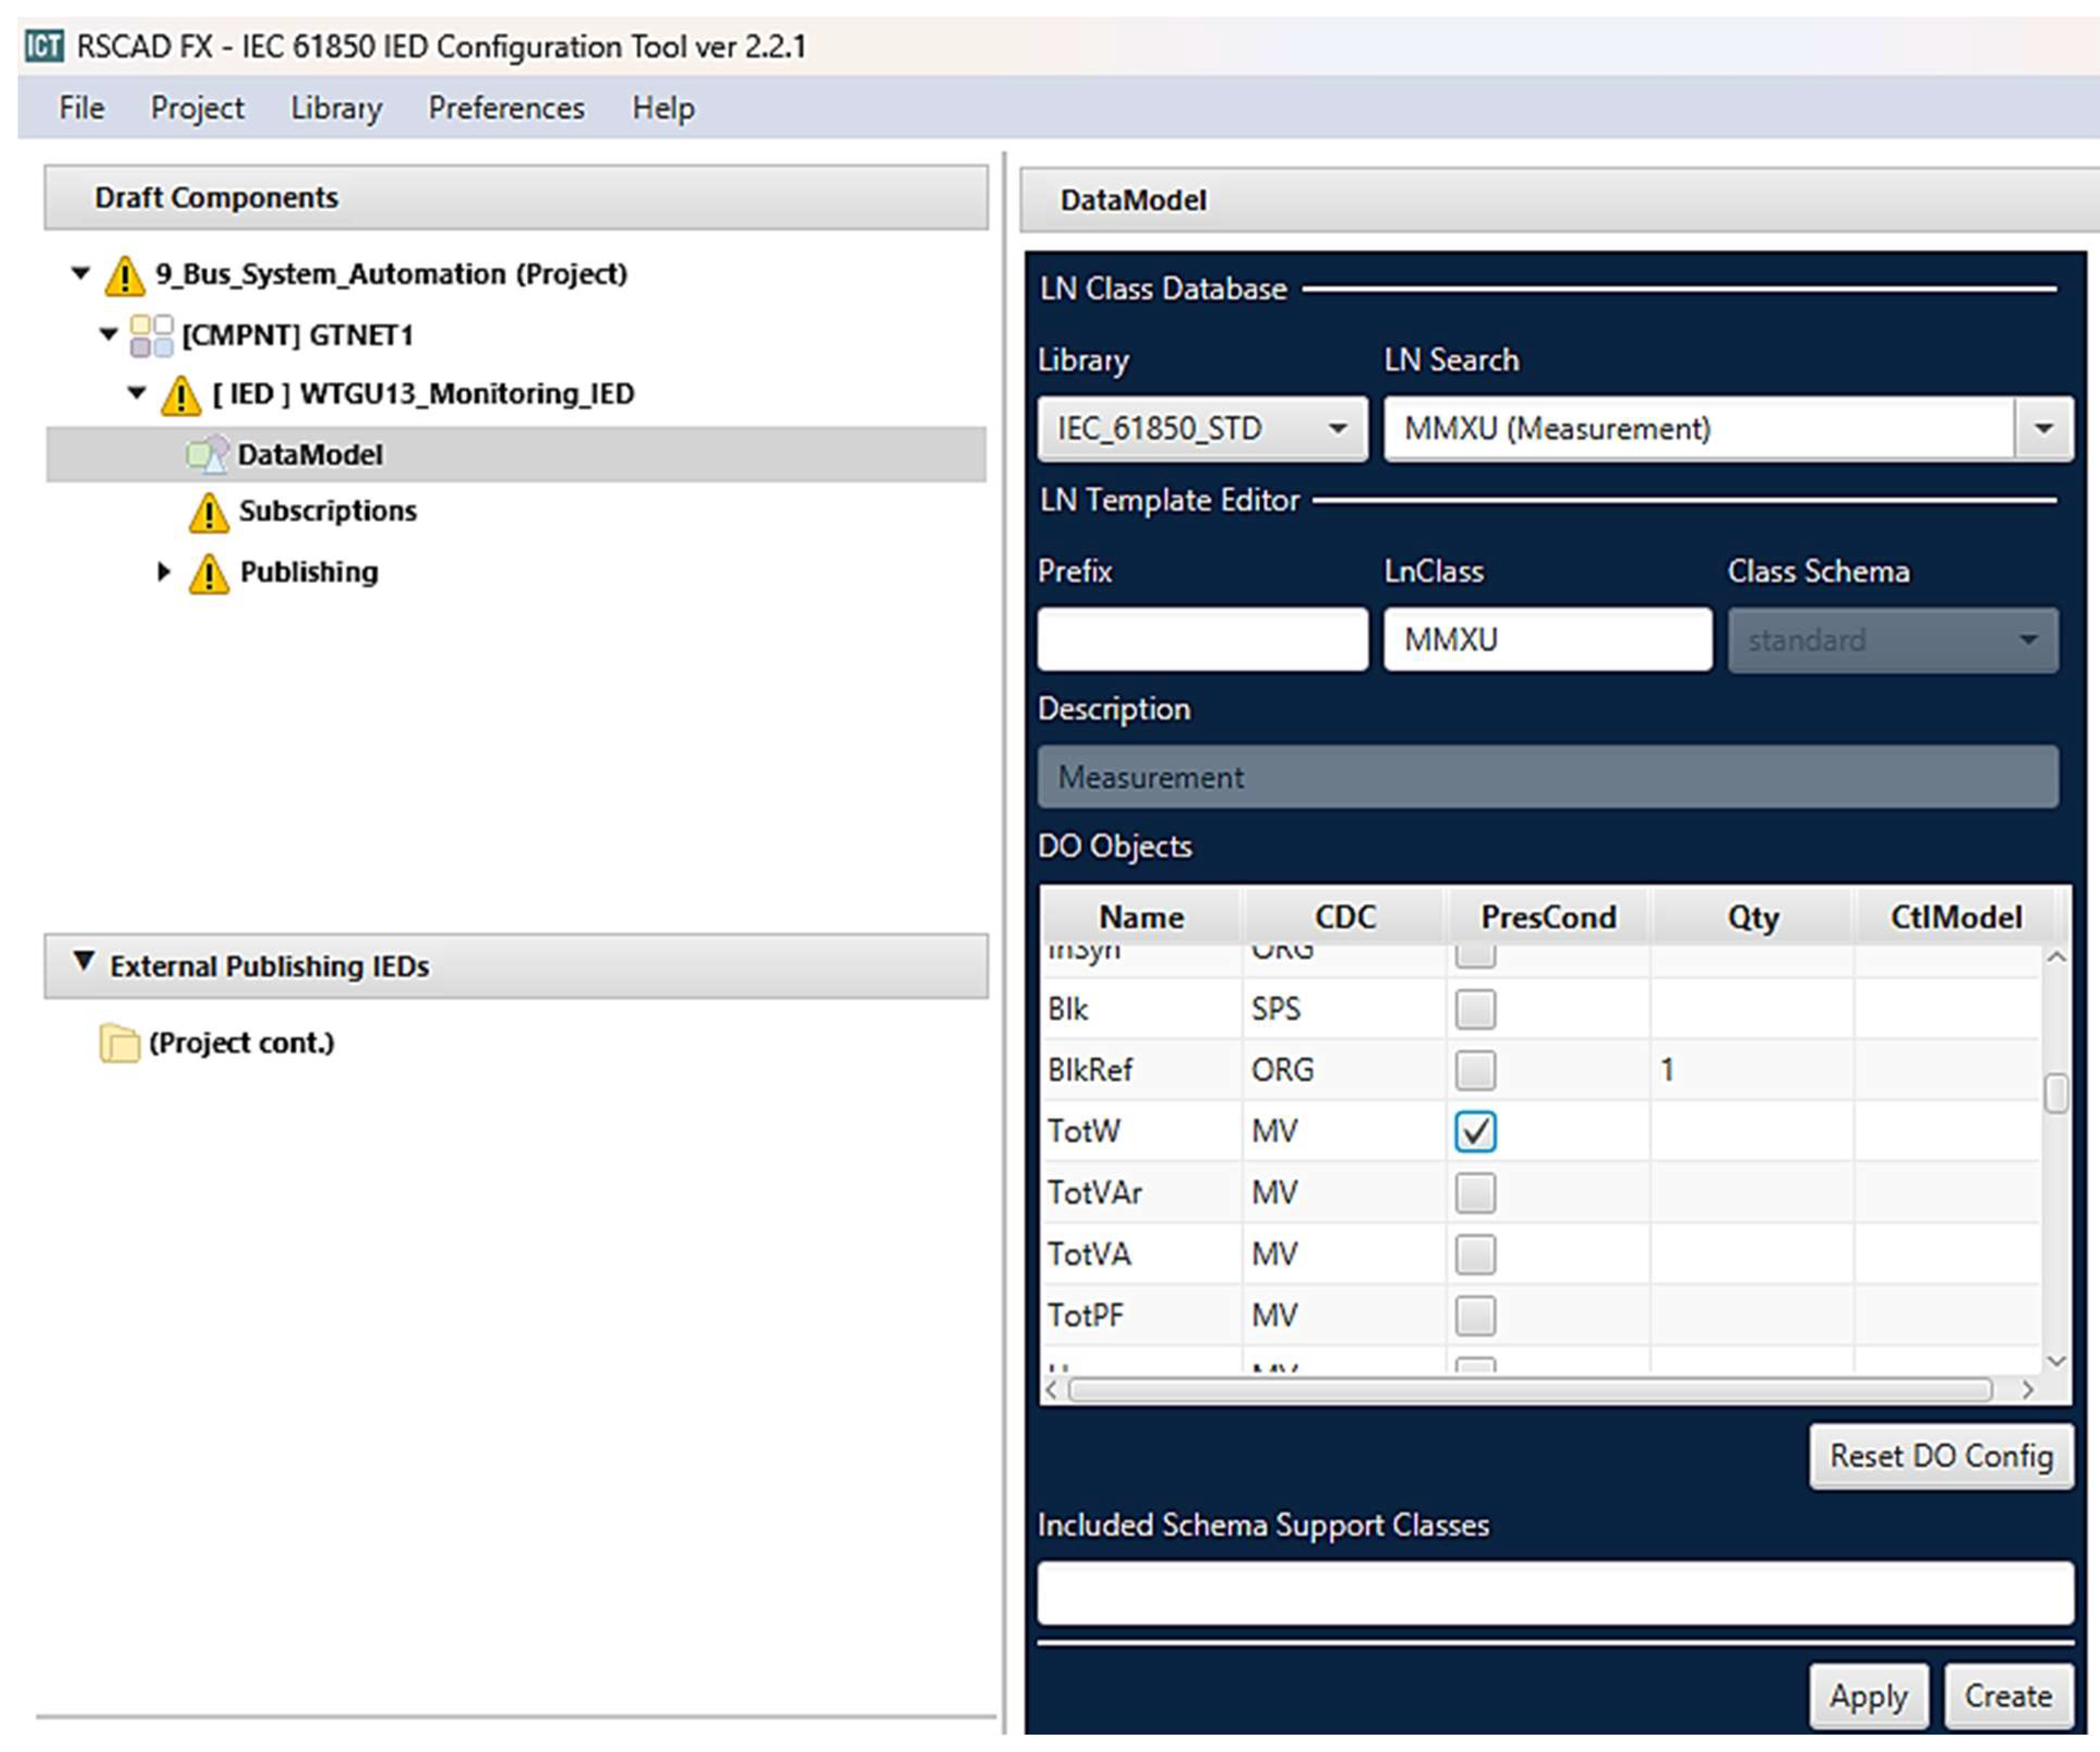Image resolution: width=2100 pixels, height=1752 pixels.
Task: Click warning icon next to WTGU13_Monitoring_IED
Action: coord(181,395)
